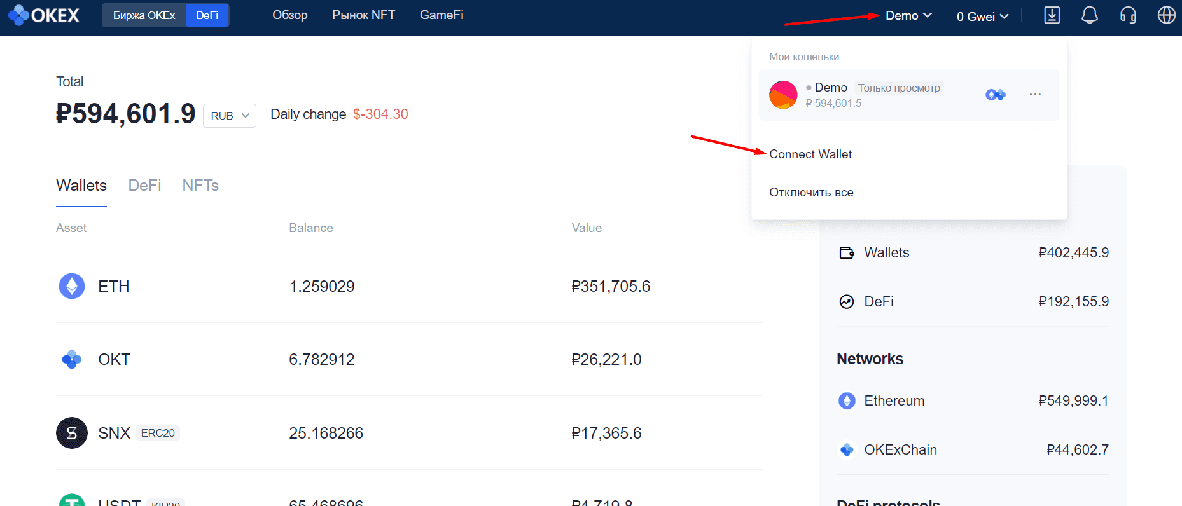Click the OKExChain network icon
The width and height of the screenshot is (1182, 506).
(x=847, y=449)
